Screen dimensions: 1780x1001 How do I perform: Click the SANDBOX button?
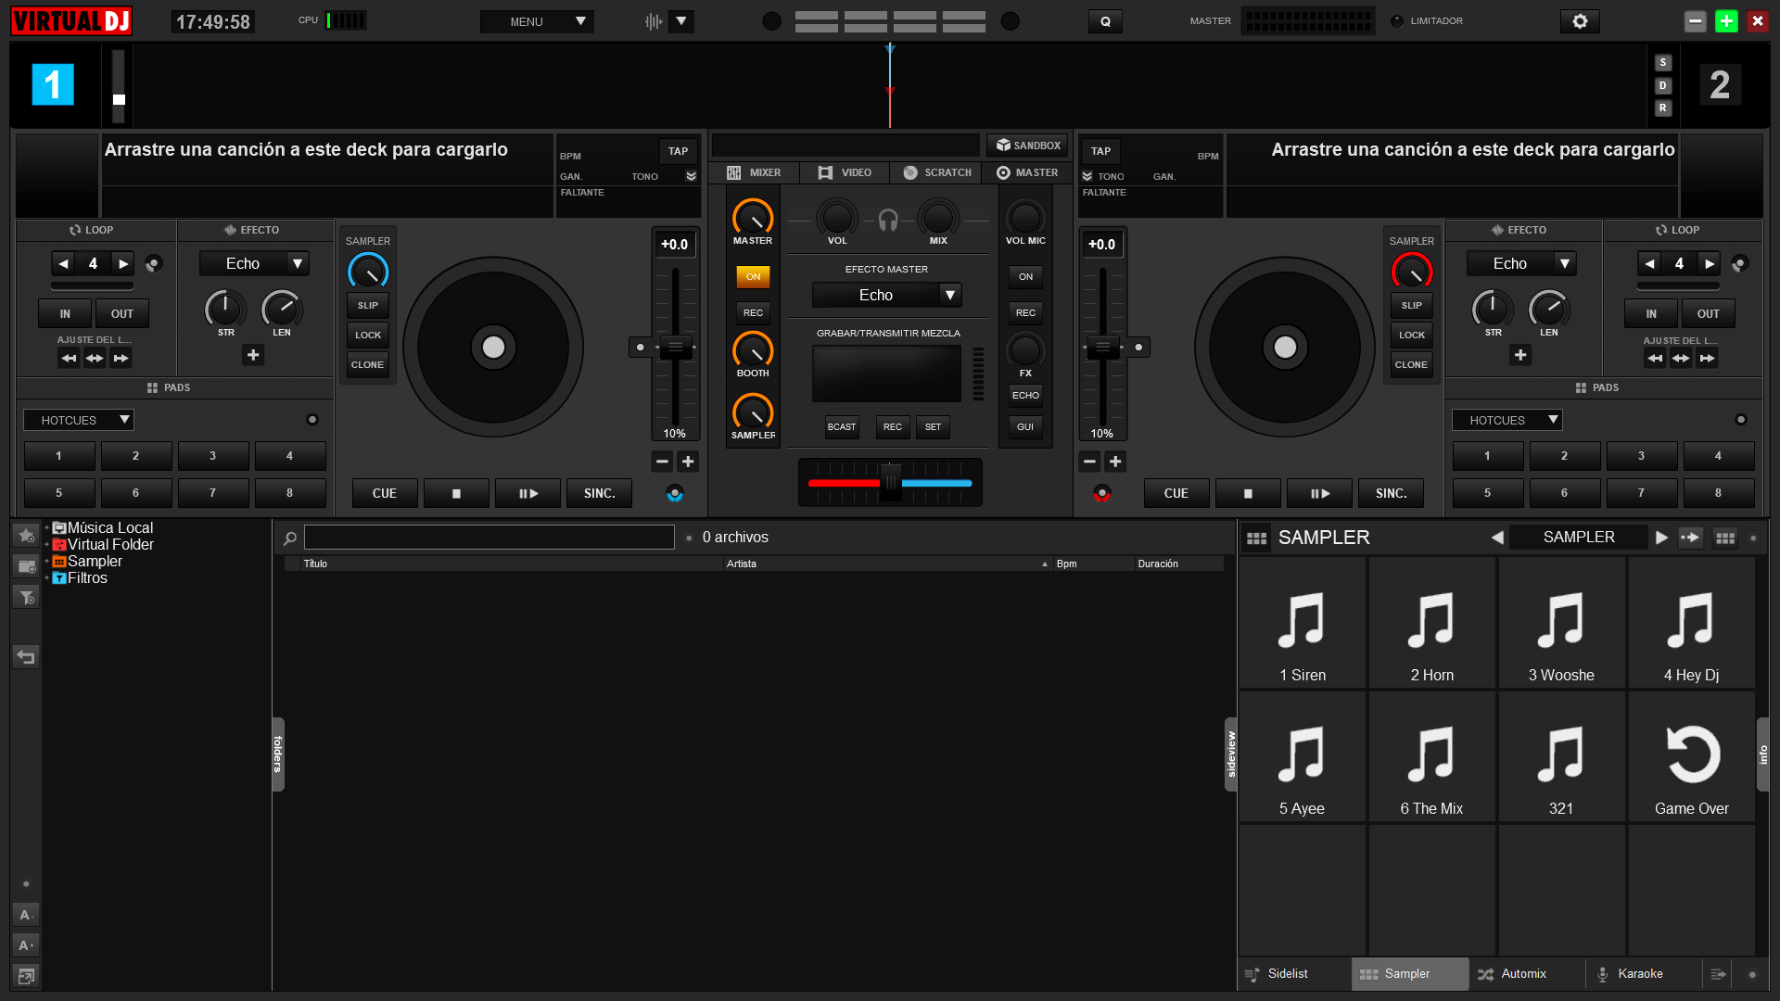coord(1027,146)
